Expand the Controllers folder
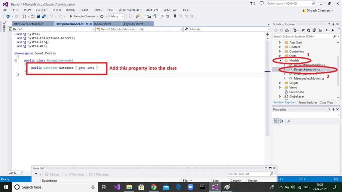Viewport: 342px width, 192px height. click(x=280, y=51)
